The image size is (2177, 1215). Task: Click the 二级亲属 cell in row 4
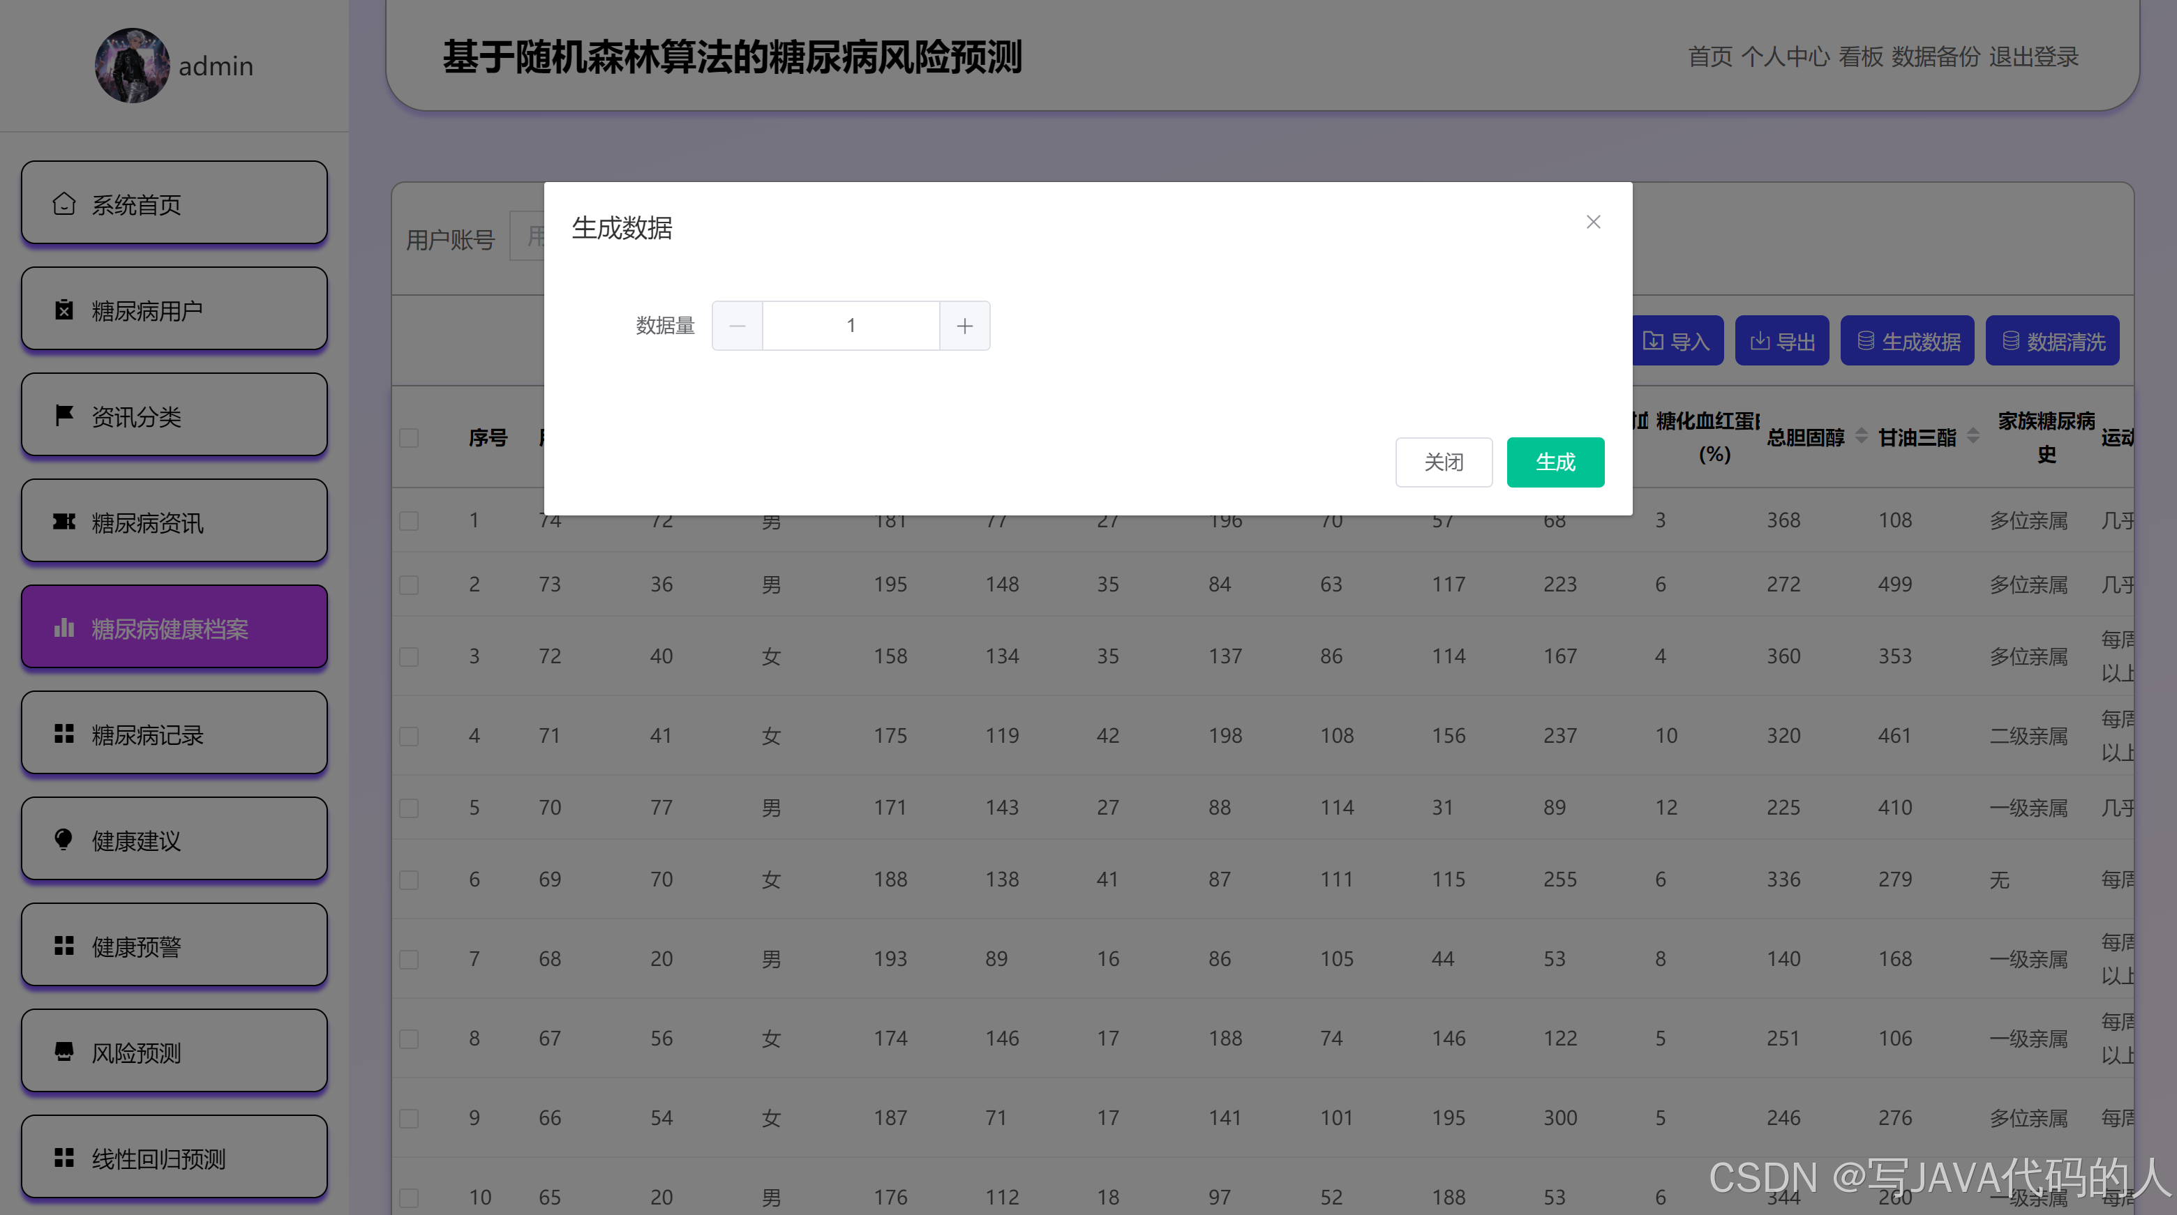[2028, 736]
